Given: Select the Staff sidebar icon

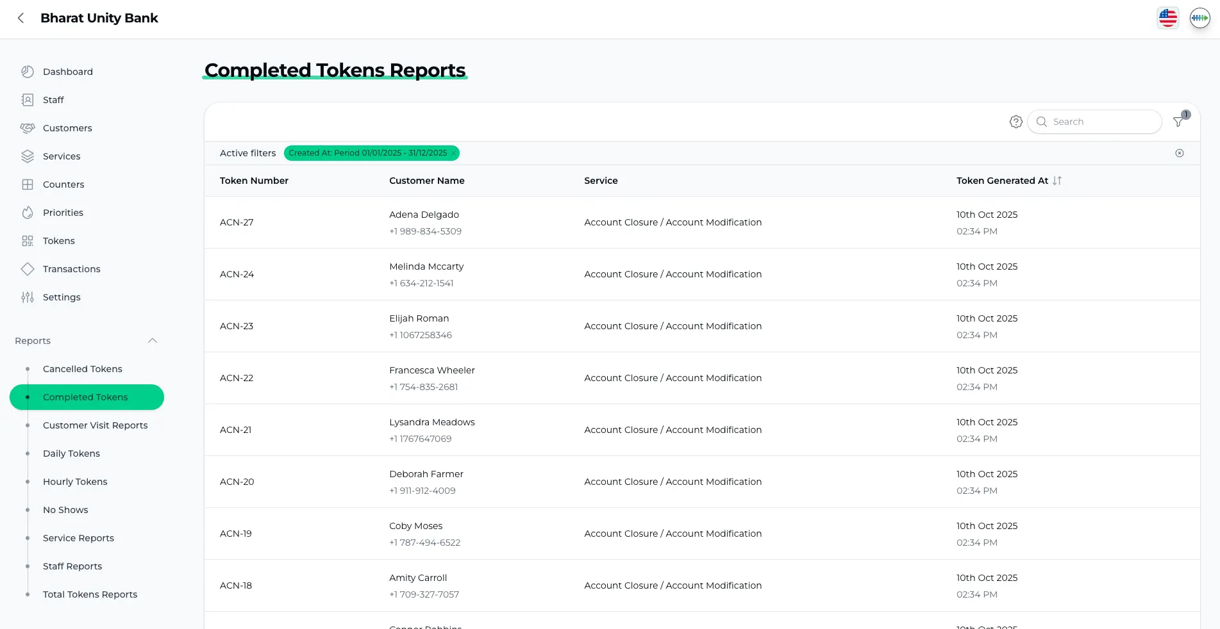Looking at the screenshot, I should [28, 100].
